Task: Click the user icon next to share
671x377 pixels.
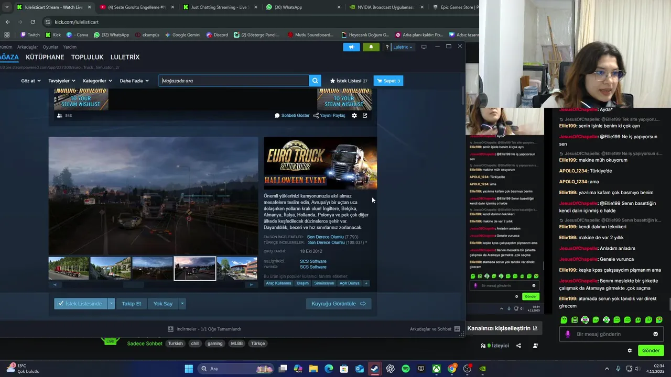Action: [535, 346]
